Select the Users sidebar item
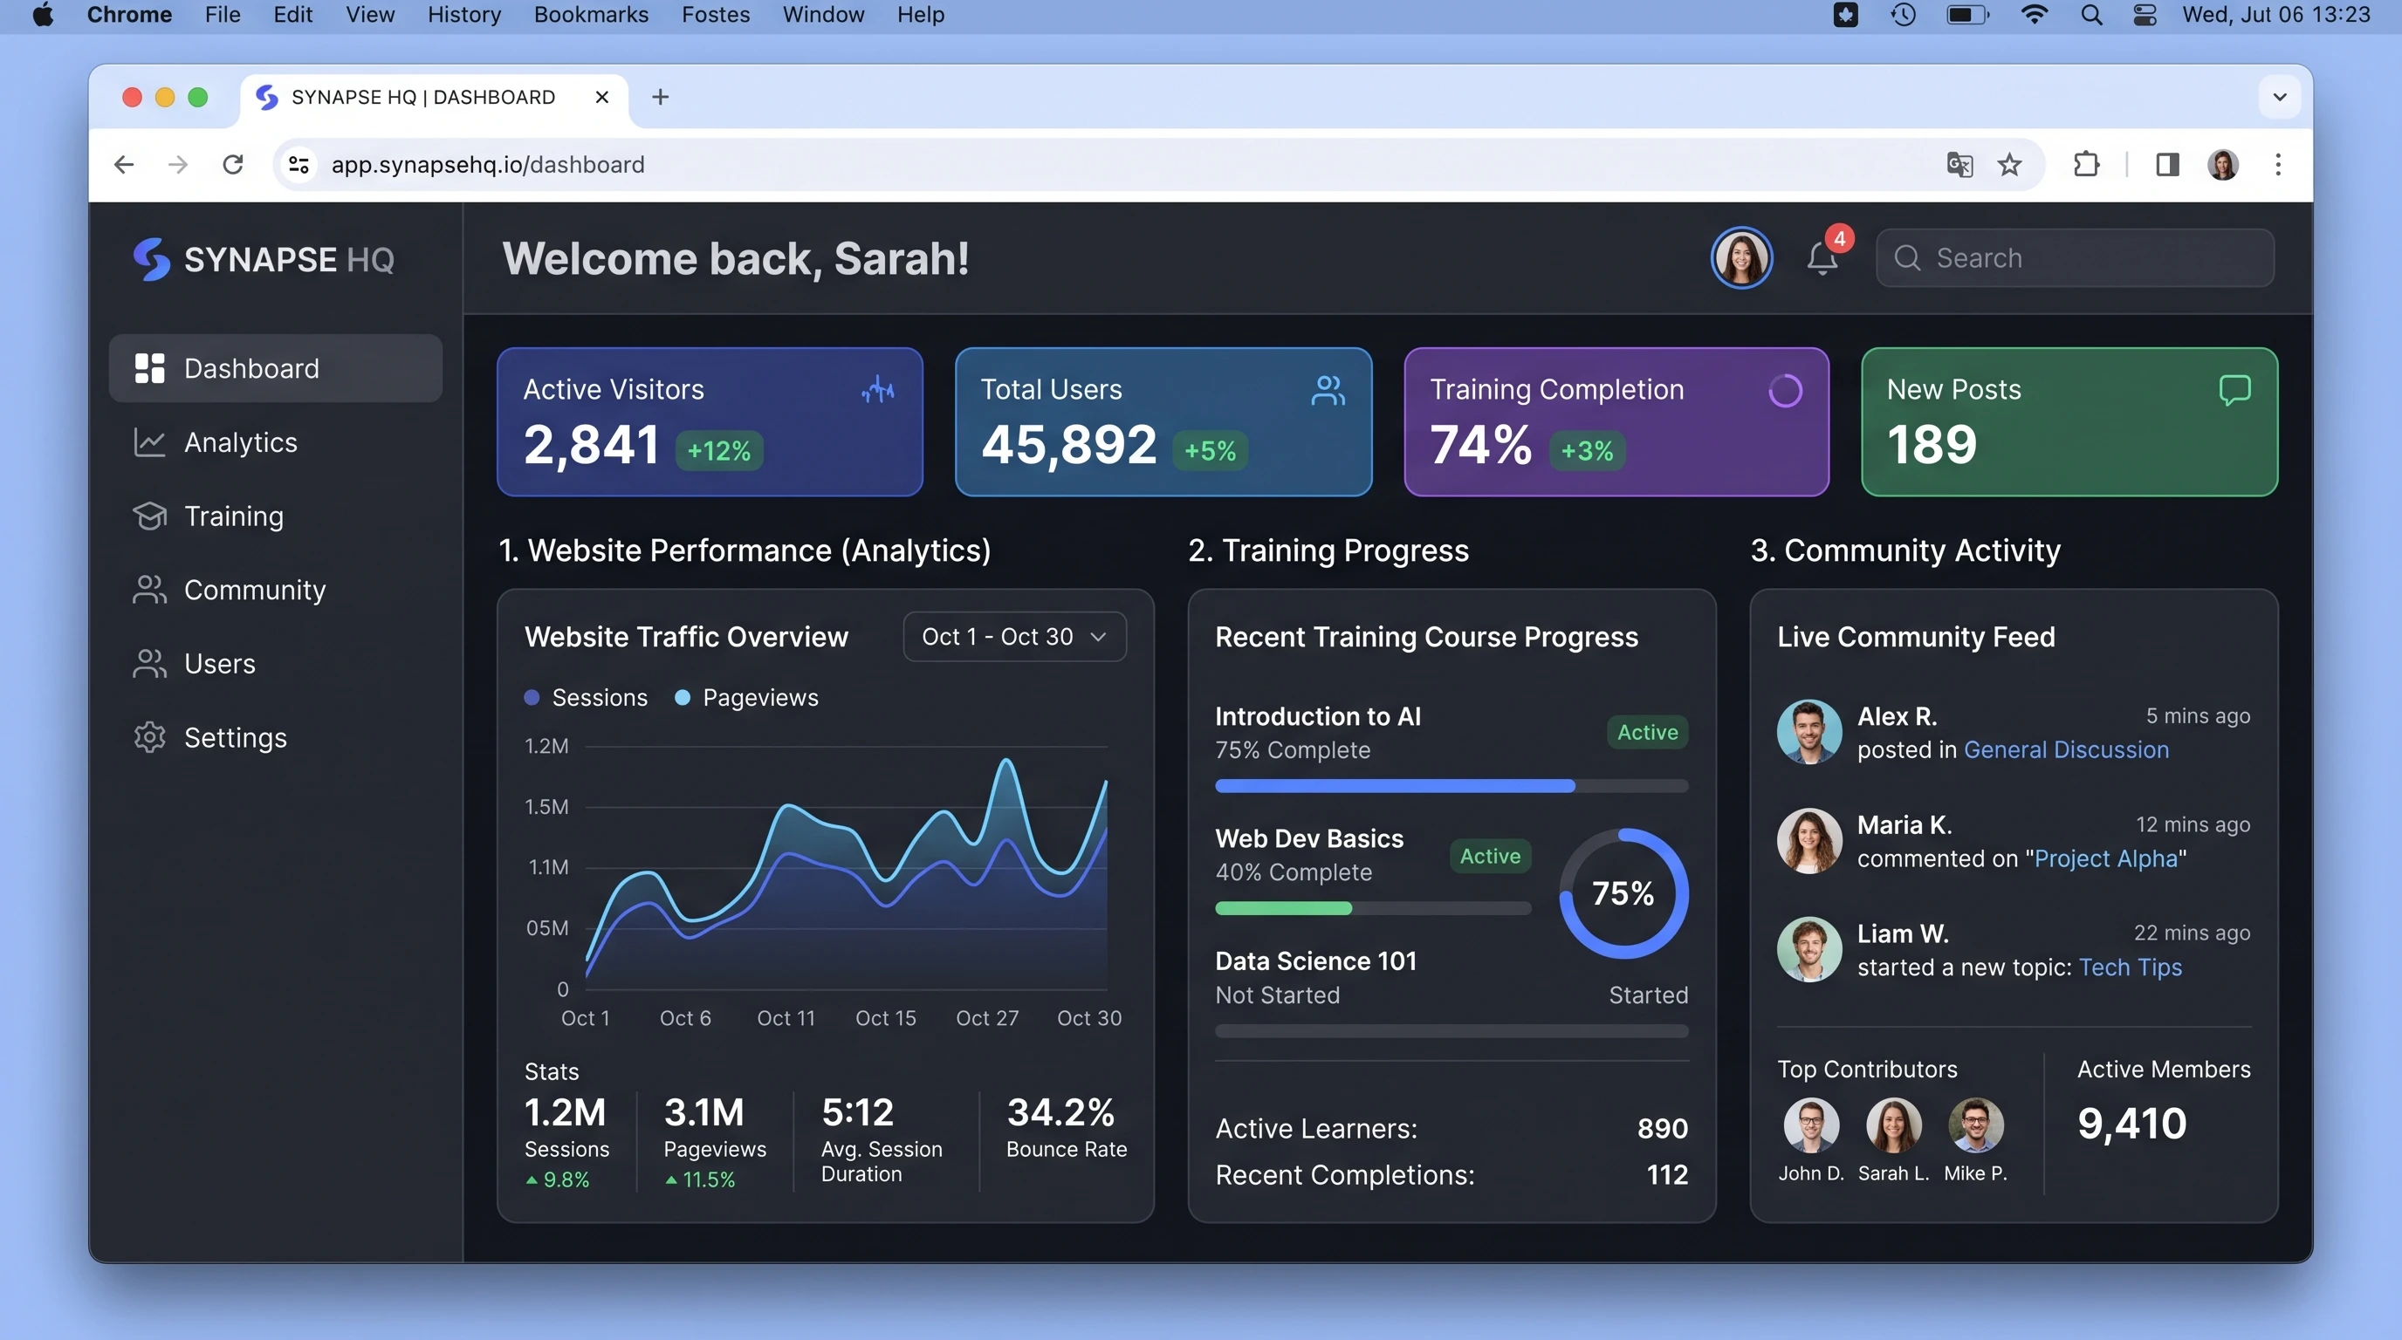Screen dimensions: 2402x1340 [275, 664]
